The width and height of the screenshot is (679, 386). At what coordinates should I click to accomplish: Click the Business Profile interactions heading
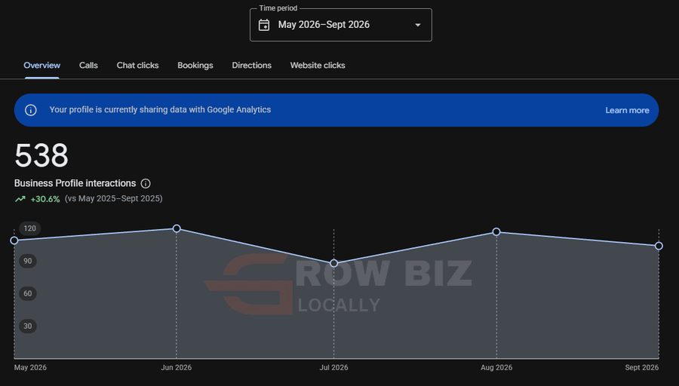click(x=75, y=183)
